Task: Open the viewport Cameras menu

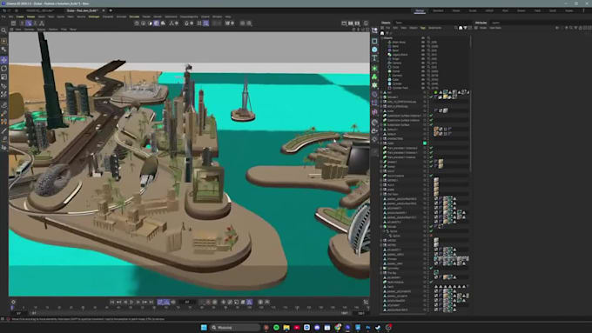Action: 29,29
